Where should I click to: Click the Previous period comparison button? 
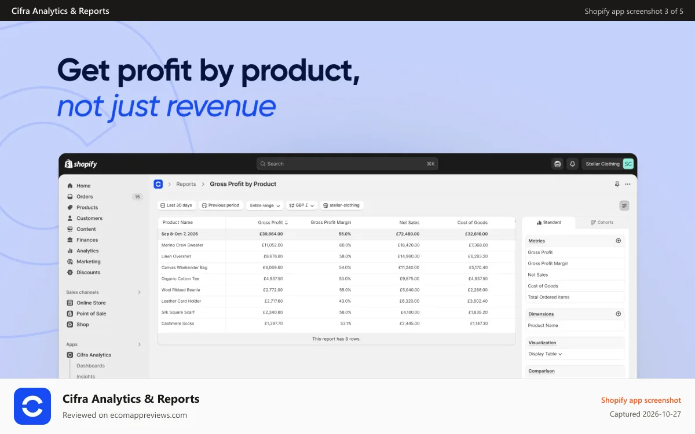(x=221, y=205)
